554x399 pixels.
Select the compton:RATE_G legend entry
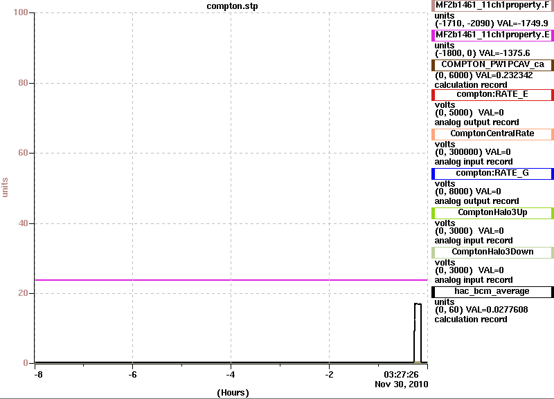[x=492, y=173]
